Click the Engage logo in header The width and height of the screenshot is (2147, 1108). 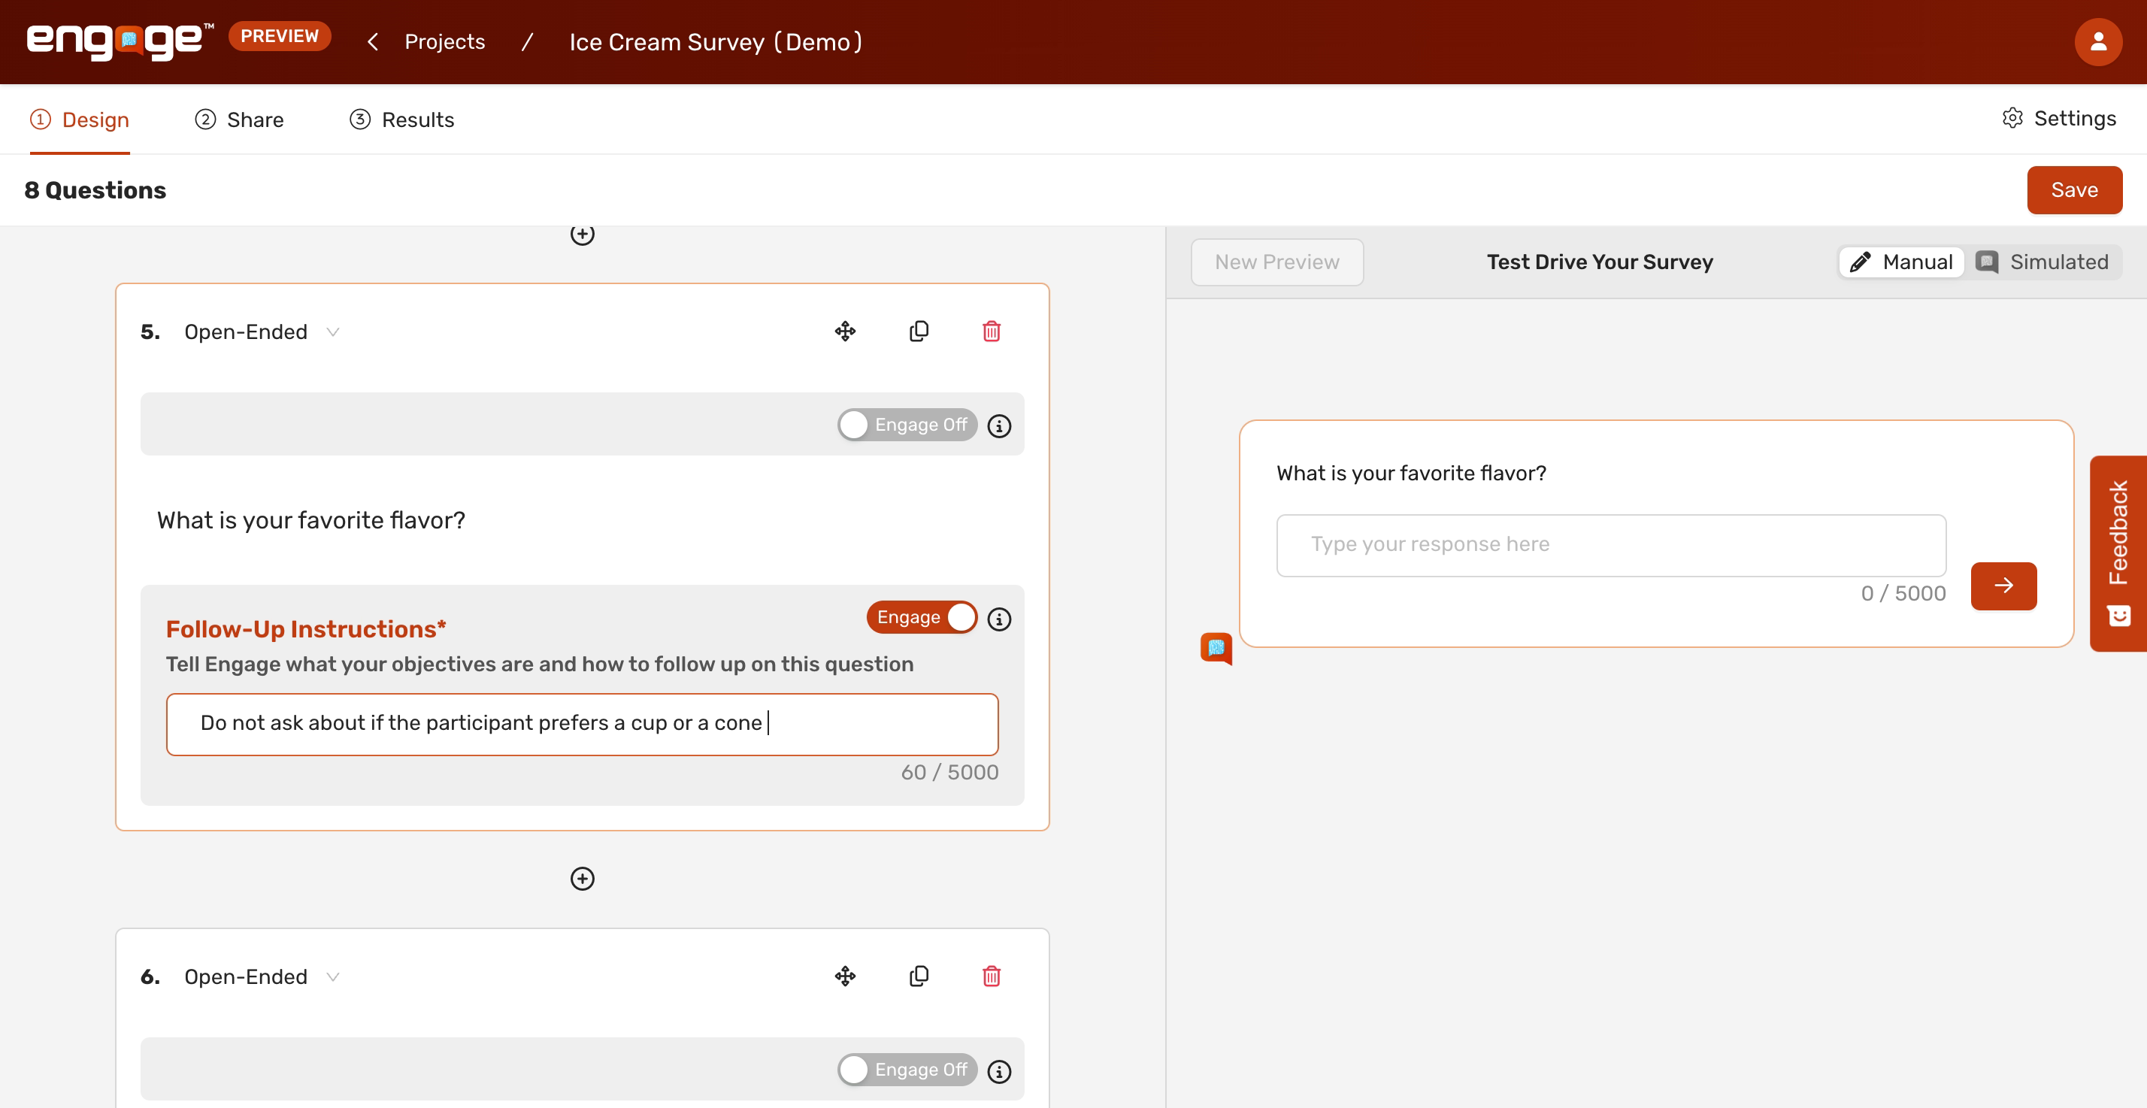120,41
